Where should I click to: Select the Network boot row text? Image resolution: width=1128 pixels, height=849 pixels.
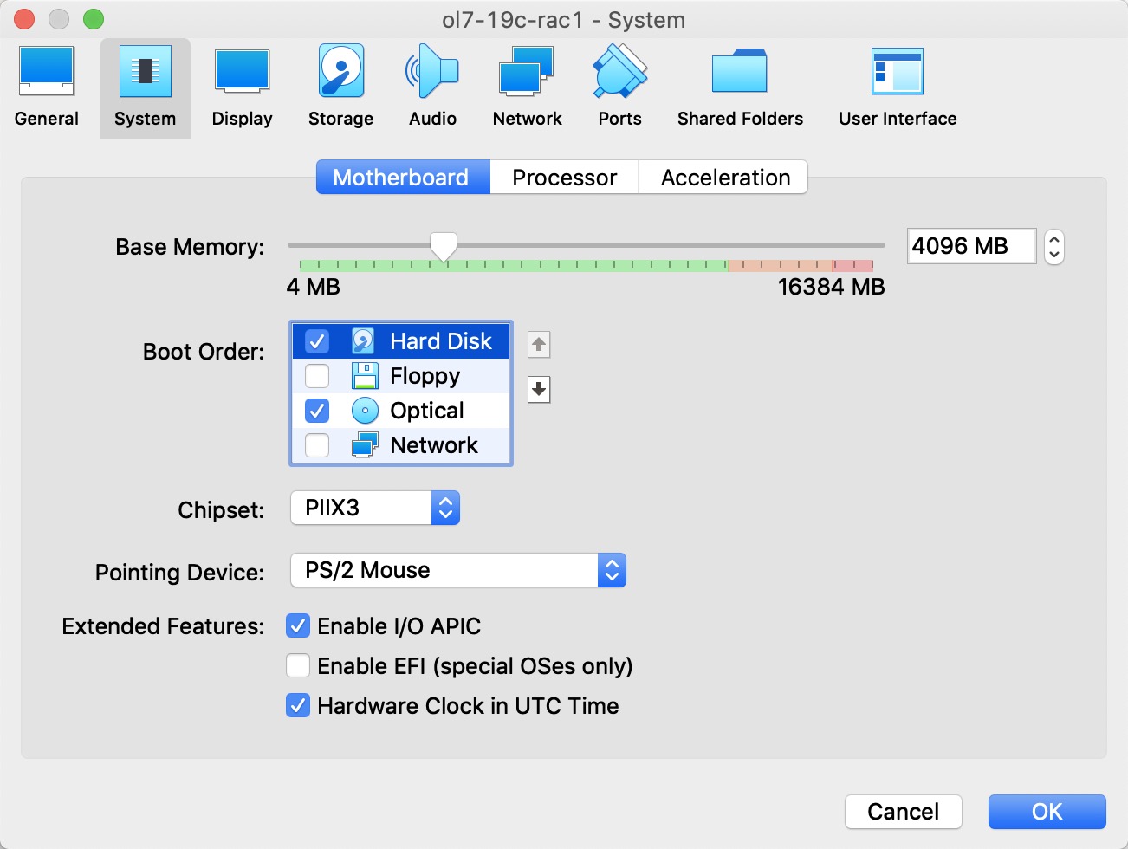click(x=434, y=445)
